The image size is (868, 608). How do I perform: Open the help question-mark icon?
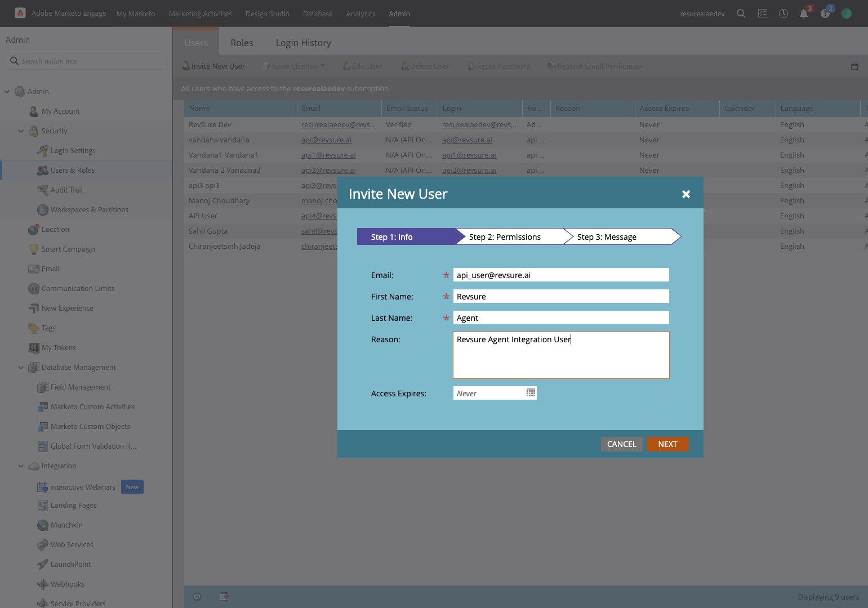pos(825,14)
